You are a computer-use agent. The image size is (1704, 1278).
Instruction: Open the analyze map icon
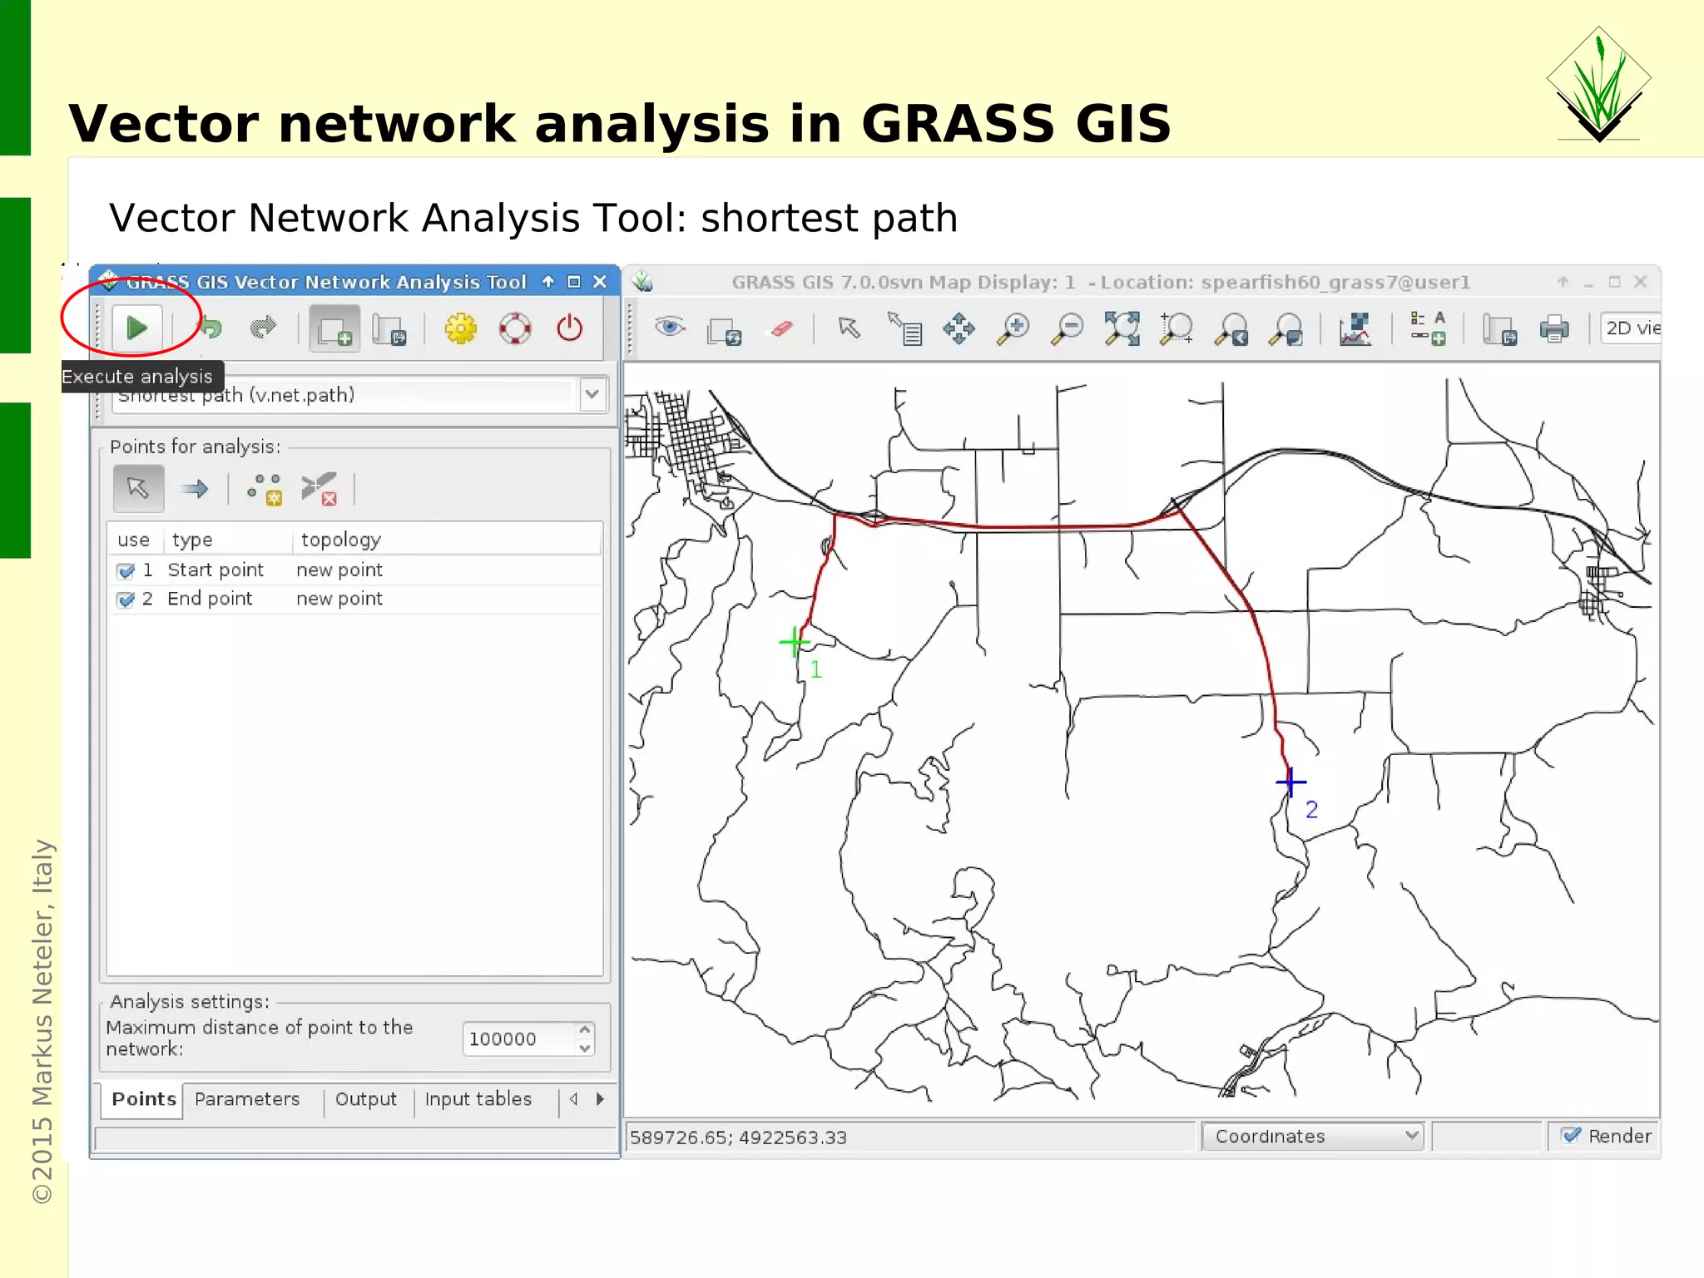coord(1355,329)
